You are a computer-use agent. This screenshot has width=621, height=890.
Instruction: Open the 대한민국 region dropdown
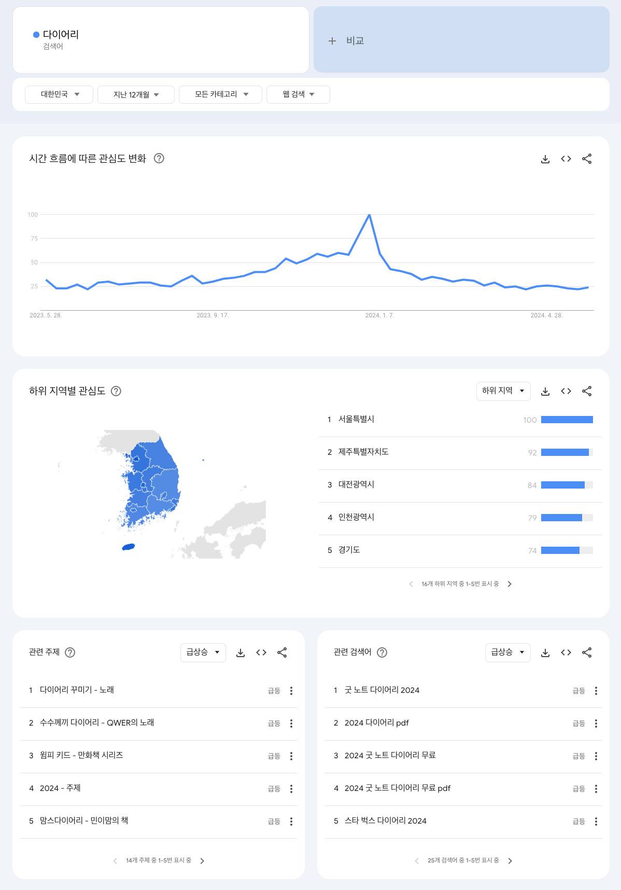coord(59,94)
